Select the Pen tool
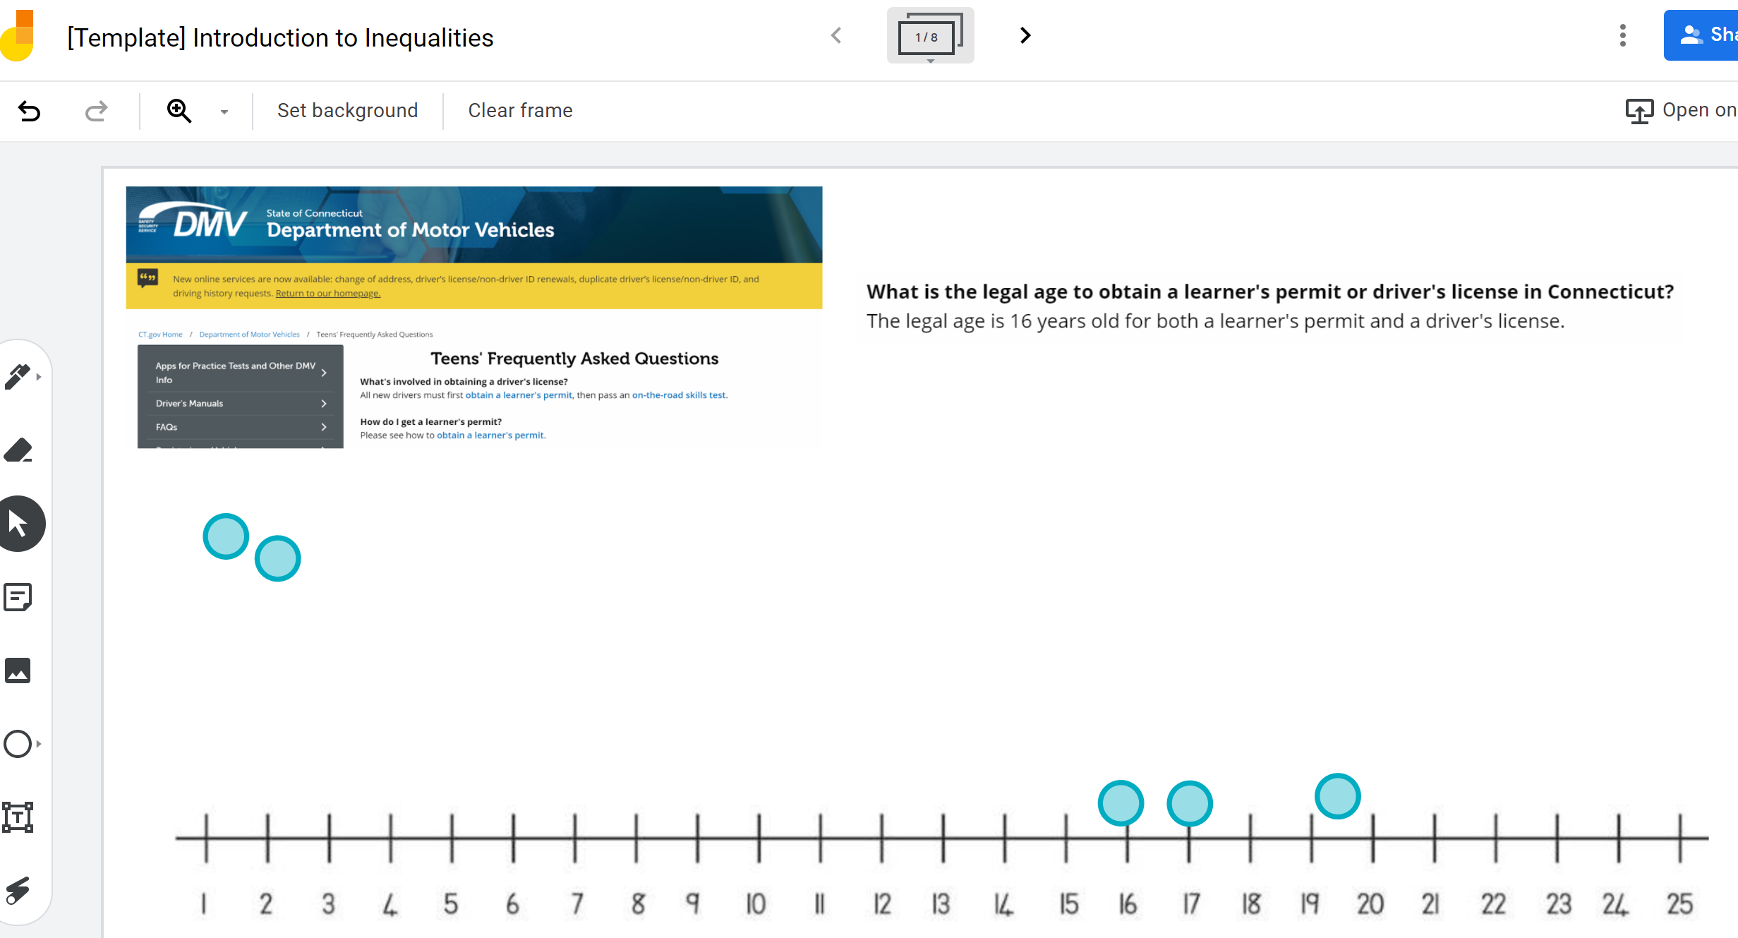Screen dimensions: 1738x938 click(18, 377)
